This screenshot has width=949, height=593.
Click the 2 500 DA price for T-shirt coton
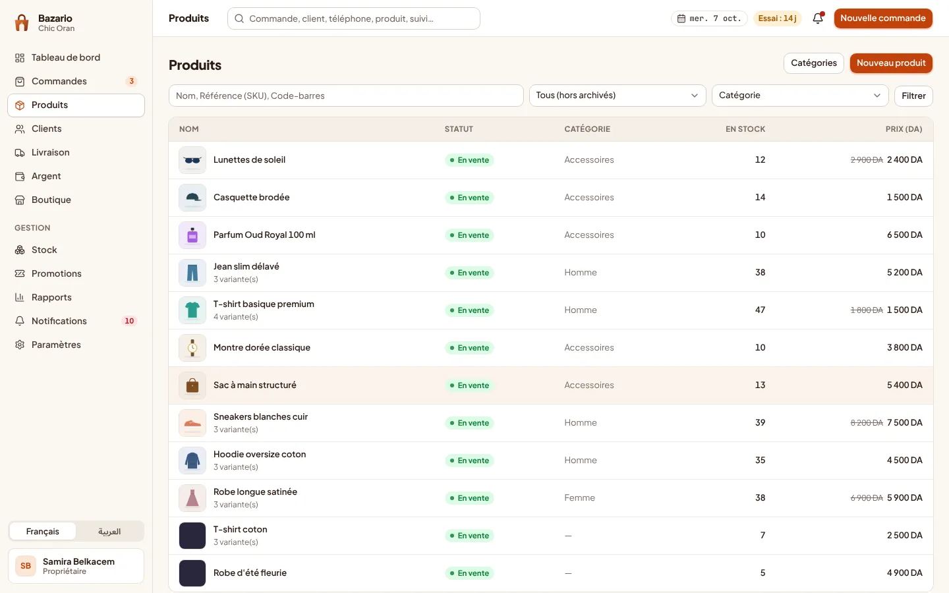(x=905, y=536)
